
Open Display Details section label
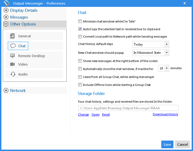[24, 10]
